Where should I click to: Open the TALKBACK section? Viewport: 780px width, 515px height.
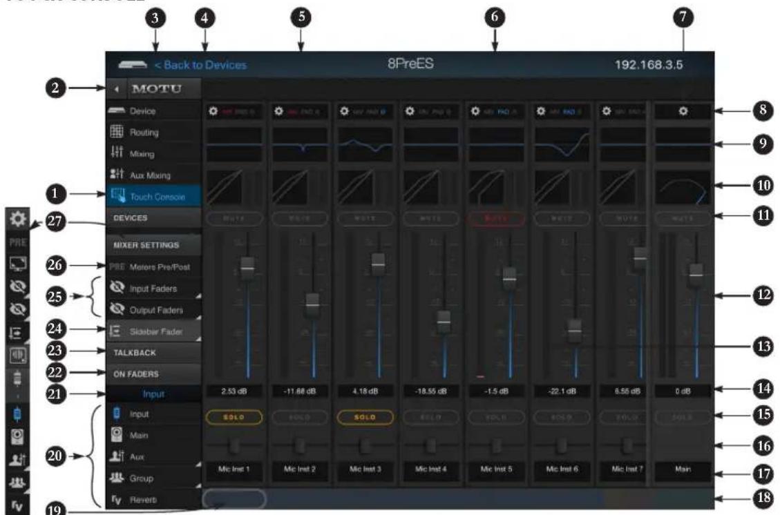click(x=153, y=353)
